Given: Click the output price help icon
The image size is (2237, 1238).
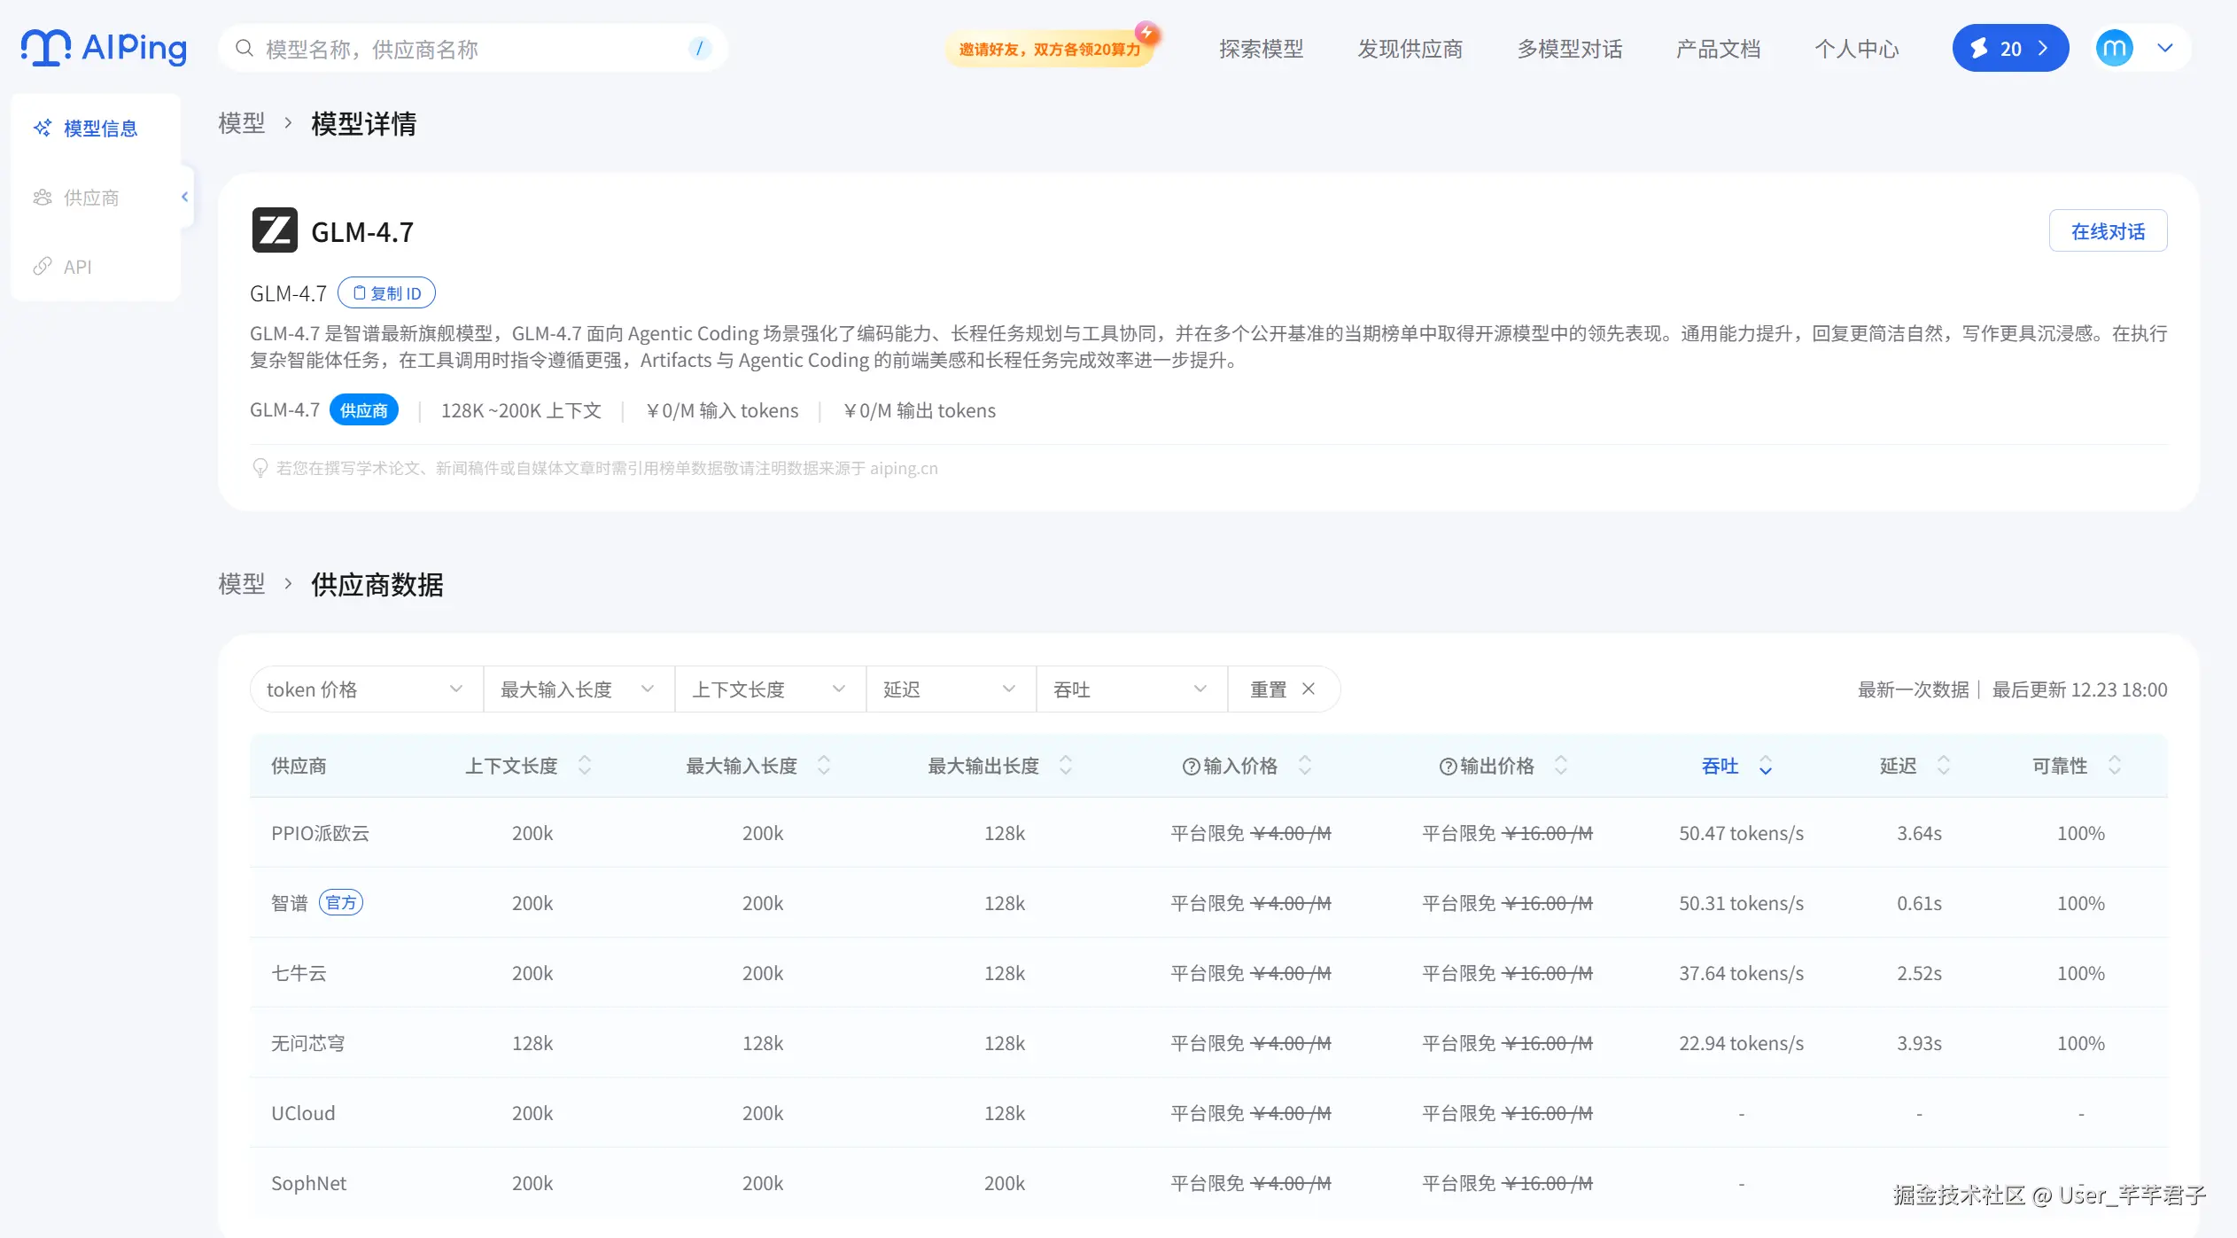Looking at the screenshot, I should tap(1448, 767).
